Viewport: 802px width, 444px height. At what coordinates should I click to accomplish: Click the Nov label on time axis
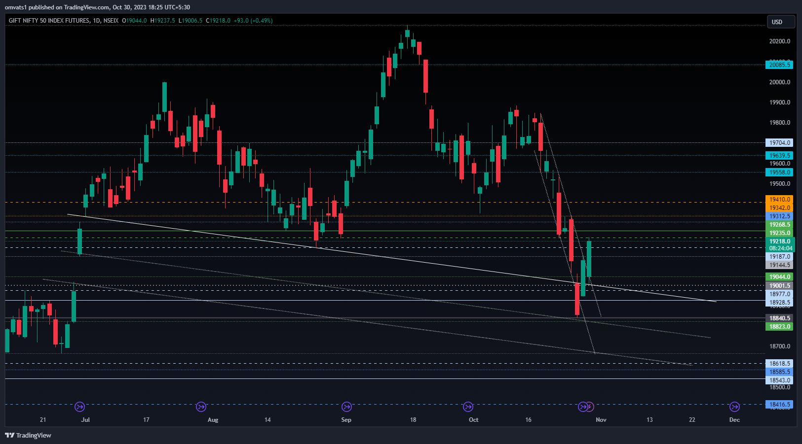601,420
